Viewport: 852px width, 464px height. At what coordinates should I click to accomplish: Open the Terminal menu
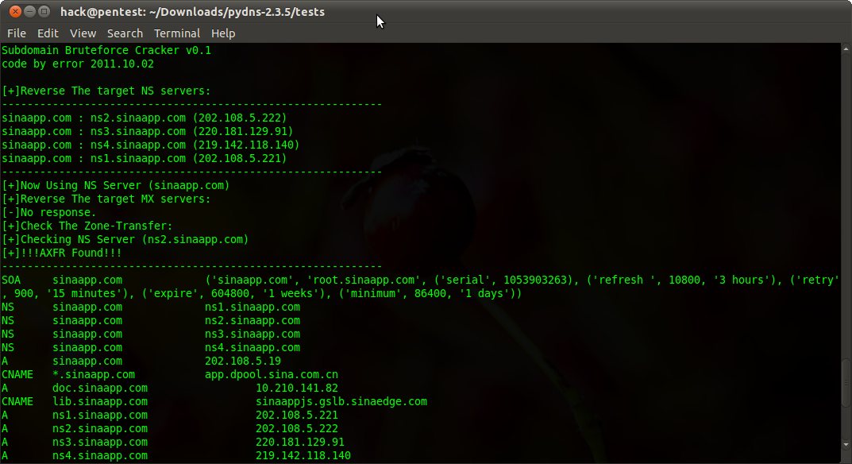point(177,33)
